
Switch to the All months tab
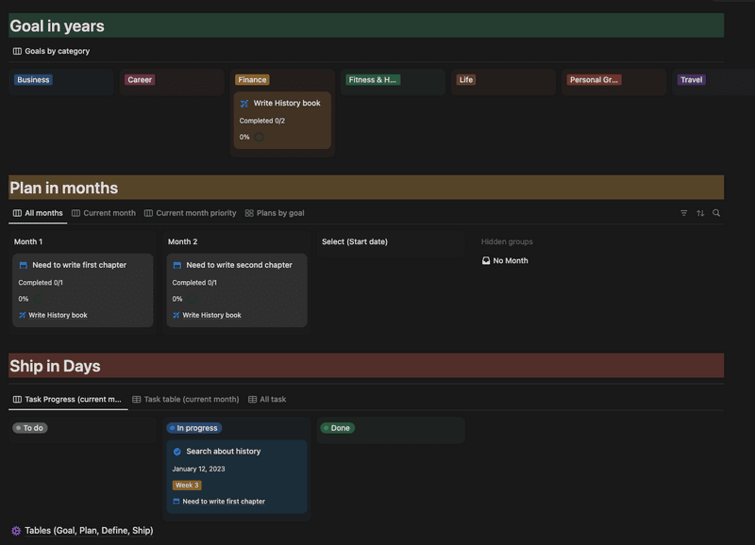pyautogui.click(x=38, y=213)
